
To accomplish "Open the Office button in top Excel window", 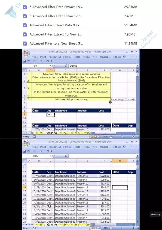I will (26, 53).
